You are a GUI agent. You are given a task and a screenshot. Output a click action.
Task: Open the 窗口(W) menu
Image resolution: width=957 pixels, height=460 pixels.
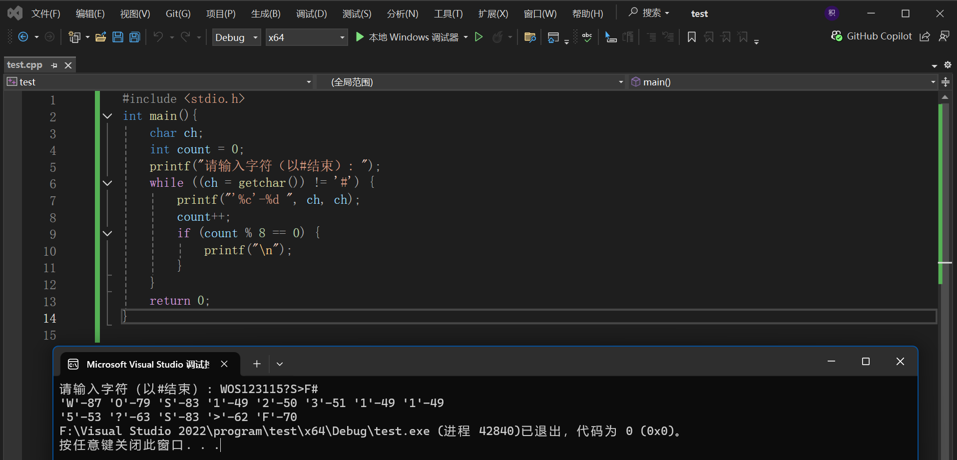(x=540, y=14)
